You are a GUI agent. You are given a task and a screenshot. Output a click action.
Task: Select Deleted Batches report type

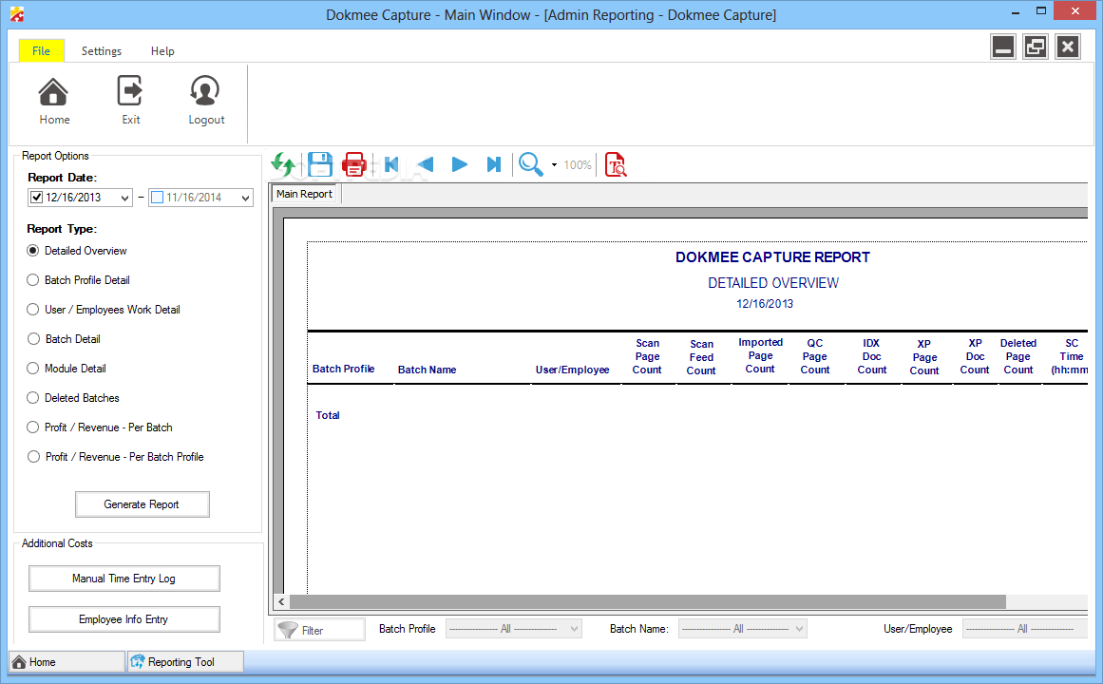tap(73, 398)
